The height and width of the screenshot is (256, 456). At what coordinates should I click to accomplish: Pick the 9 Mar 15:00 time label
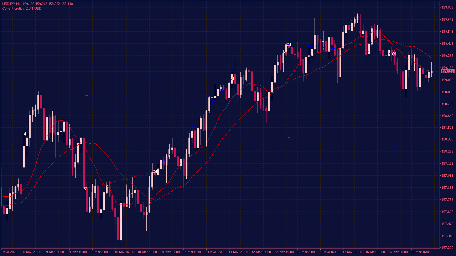78,252
